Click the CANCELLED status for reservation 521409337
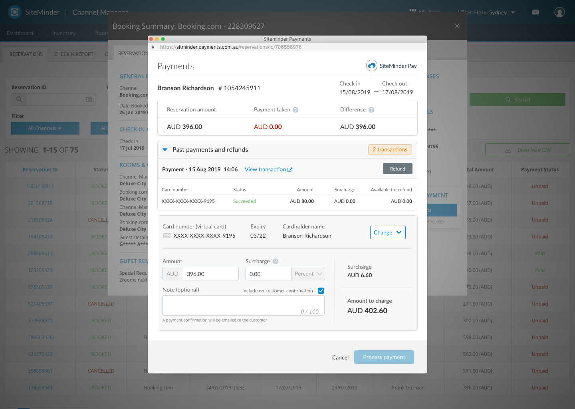The height and width of the screenshot is (409, 575). (101, 304)
